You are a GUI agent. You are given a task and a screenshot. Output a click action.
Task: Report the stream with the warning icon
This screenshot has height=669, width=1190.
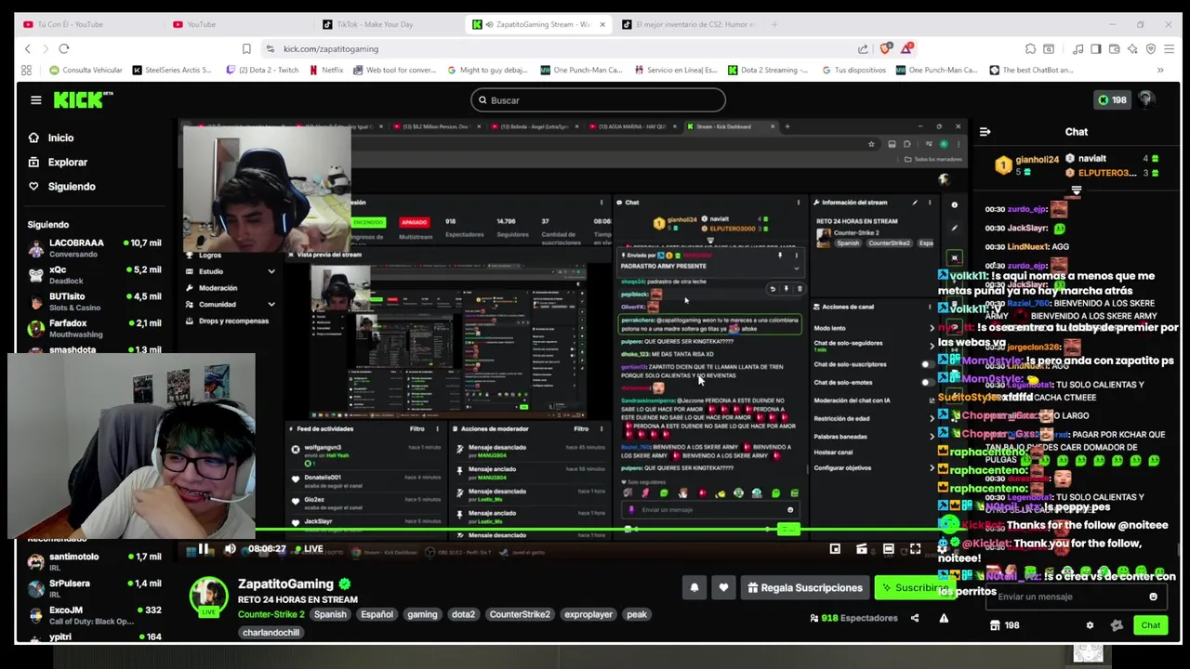(x=944, y=618)
